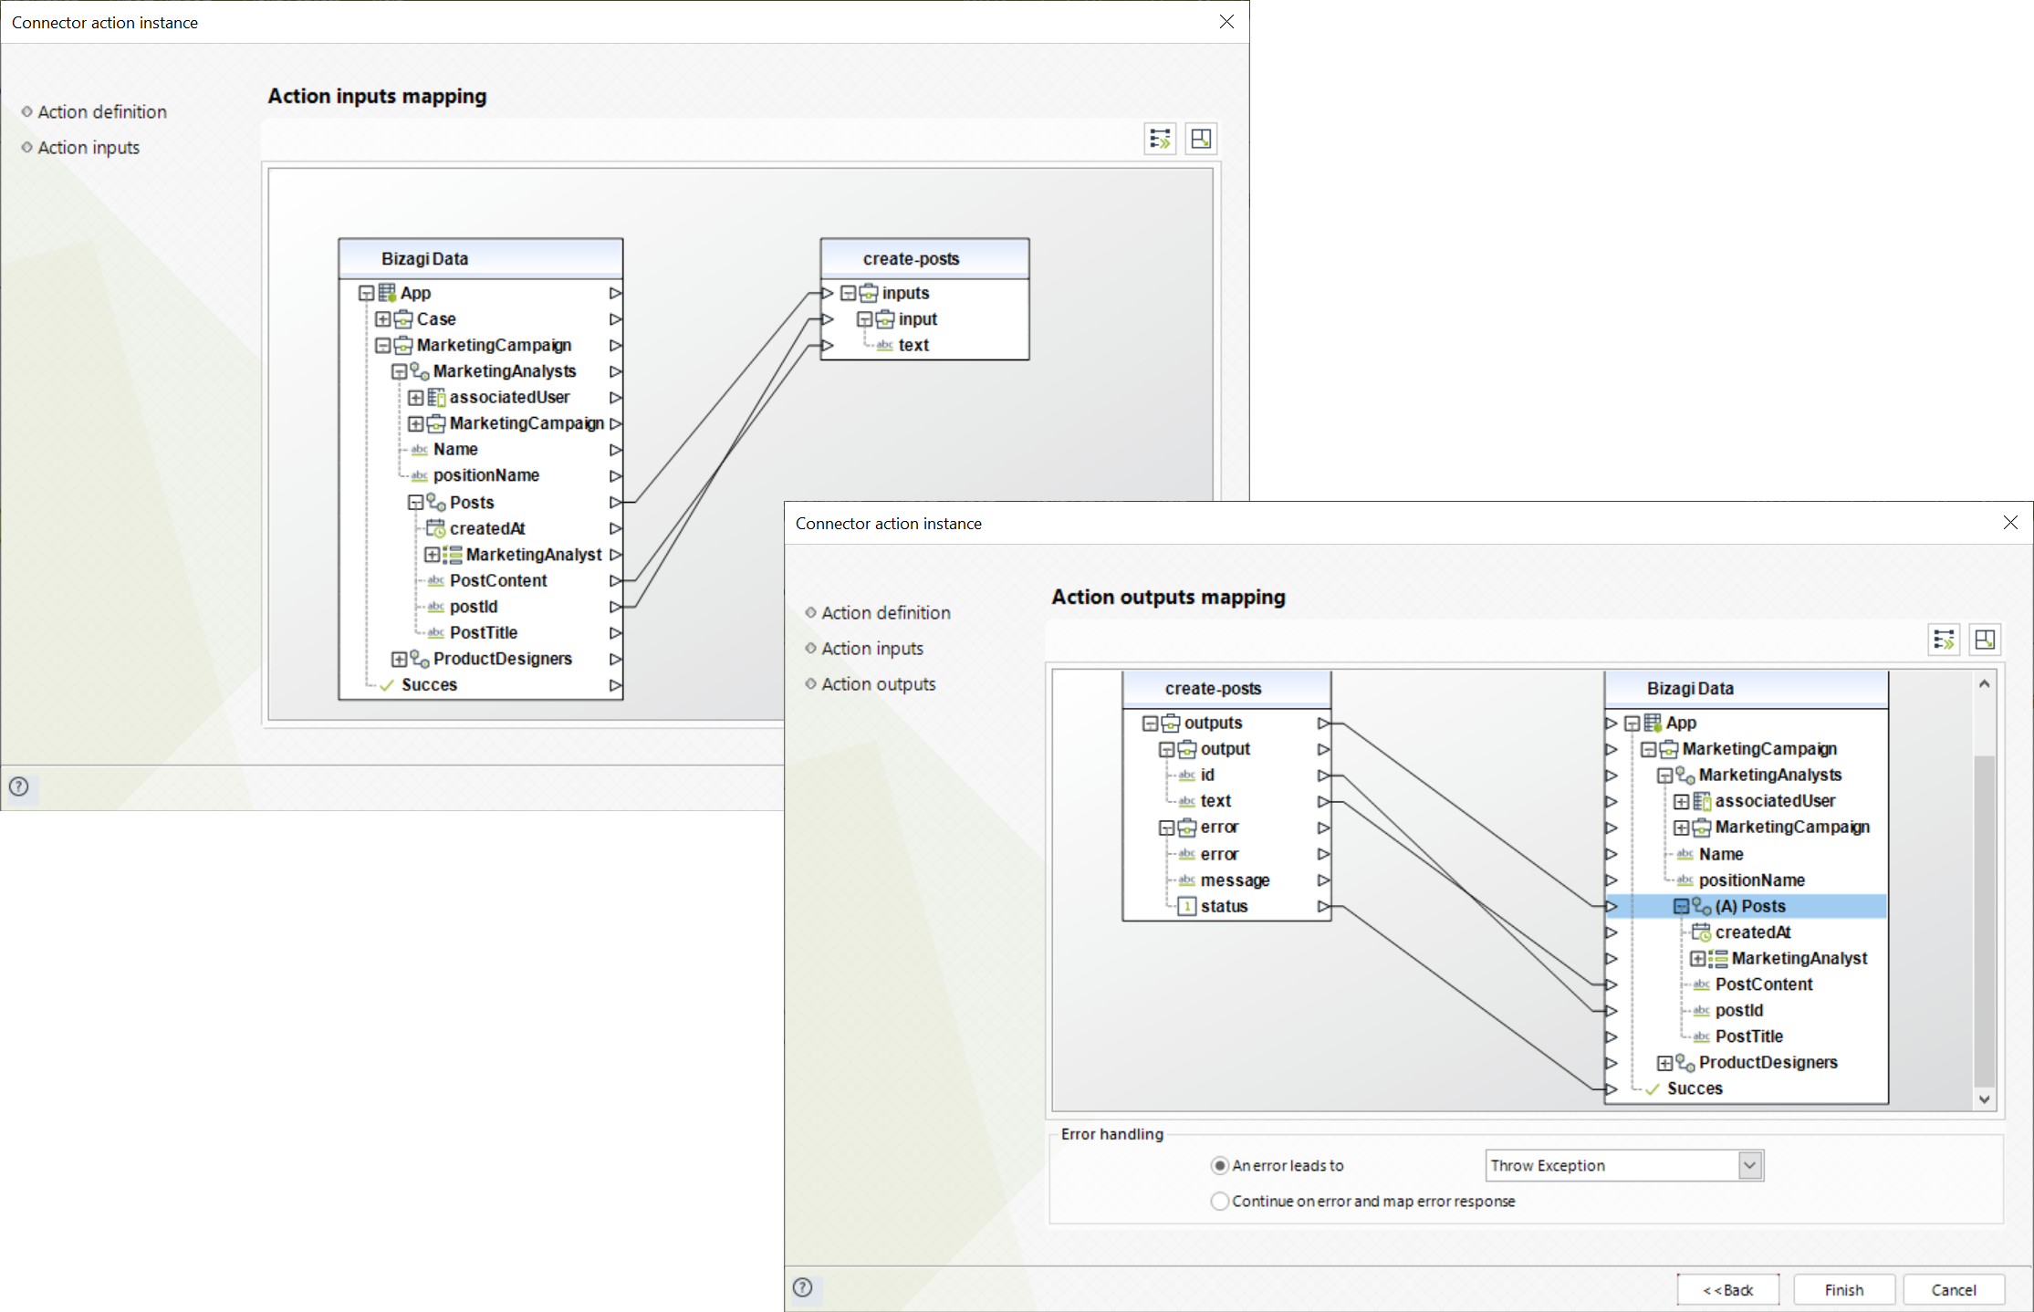2034x1312 pixels.
Task: Click id output arrow in create-posts outputs
Action: click(x=1324, y=776)
